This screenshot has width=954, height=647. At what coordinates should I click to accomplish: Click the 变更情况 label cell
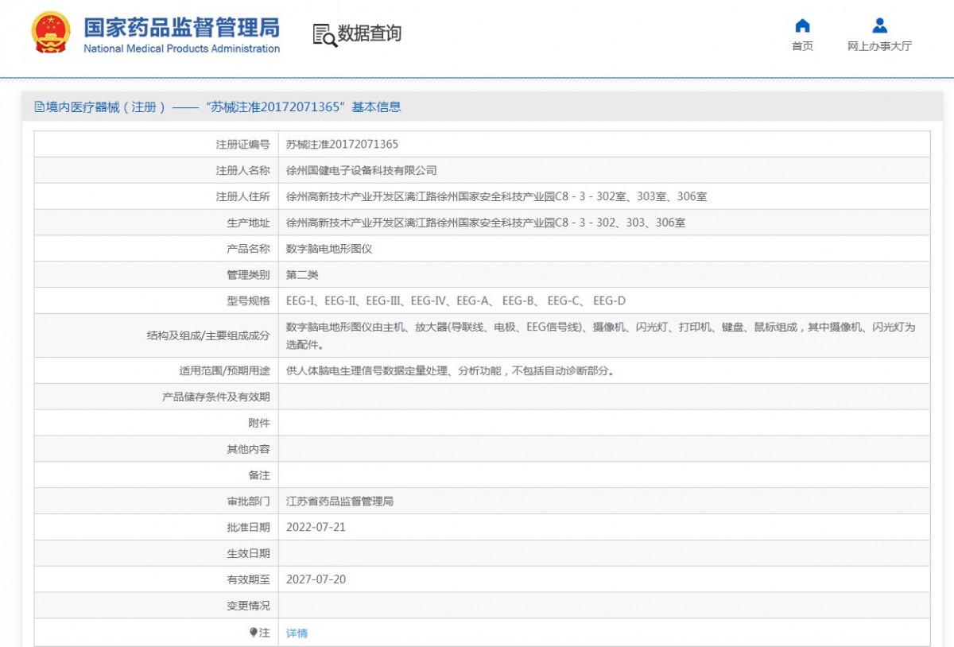tap(157, 606)
